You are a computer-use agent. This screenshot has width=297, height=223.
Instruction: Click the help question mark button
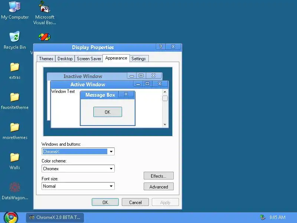click(161, 47)
